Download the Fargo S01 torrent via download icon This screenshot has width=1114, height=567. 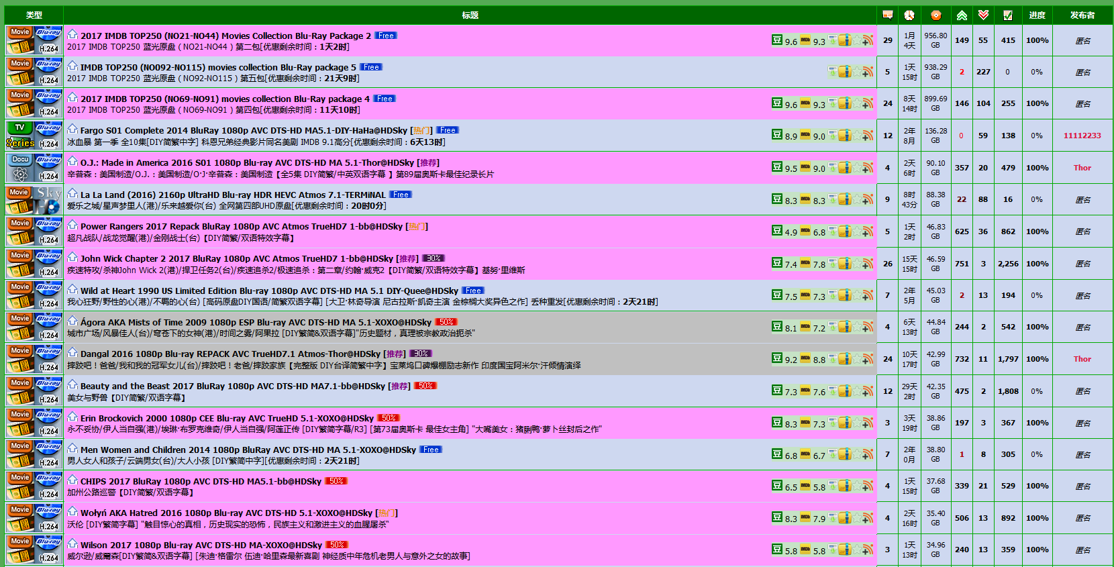tap(833, 135)
